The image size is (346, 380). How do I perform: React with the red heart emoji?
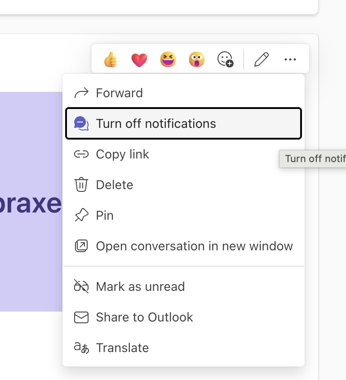(139, 59)
